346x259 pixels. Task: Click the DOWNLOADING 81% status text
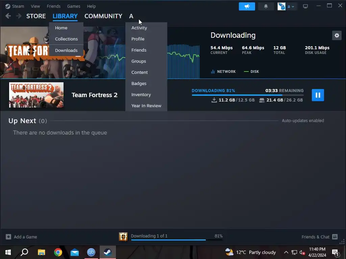click(213, 90)
